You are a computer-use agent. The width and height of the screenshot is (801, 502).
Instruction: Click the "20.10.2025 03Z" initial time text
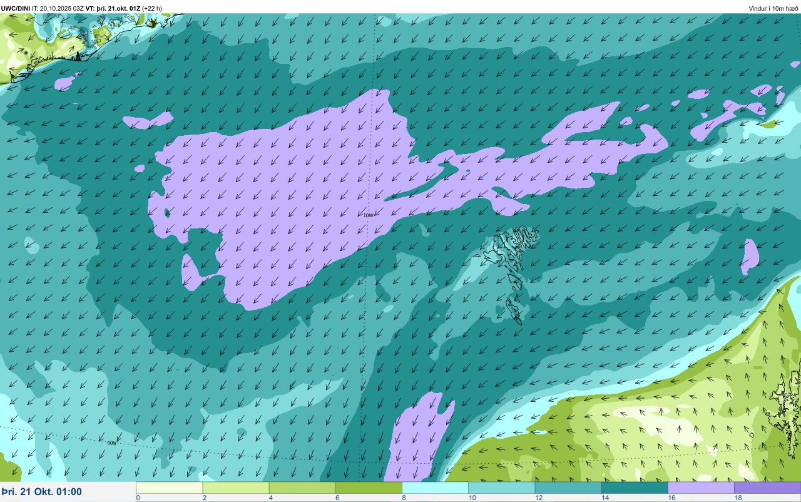pyautogui.click(x=62, y=9)
